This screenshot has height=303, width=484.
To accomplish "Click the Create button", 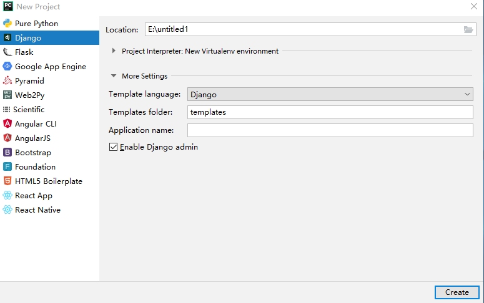I will point(457,292).
